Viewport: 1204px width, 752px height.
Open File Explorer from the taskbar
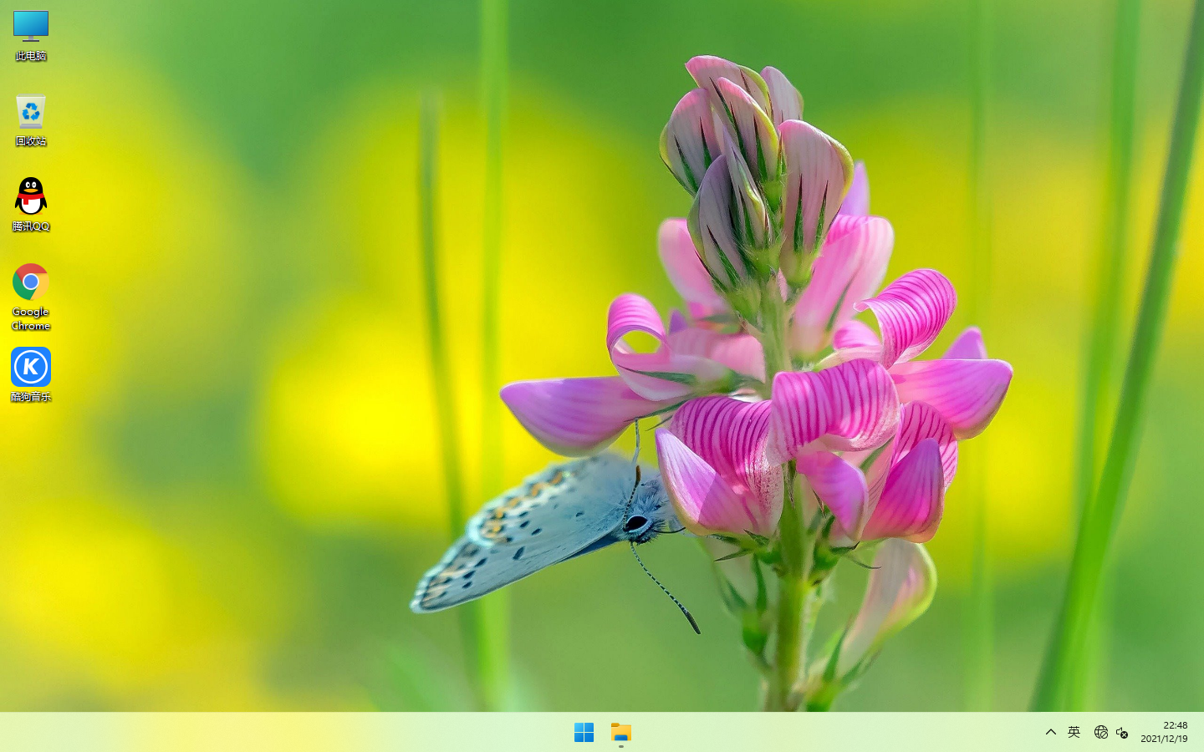pyautogui.click(x=621, y=733)
